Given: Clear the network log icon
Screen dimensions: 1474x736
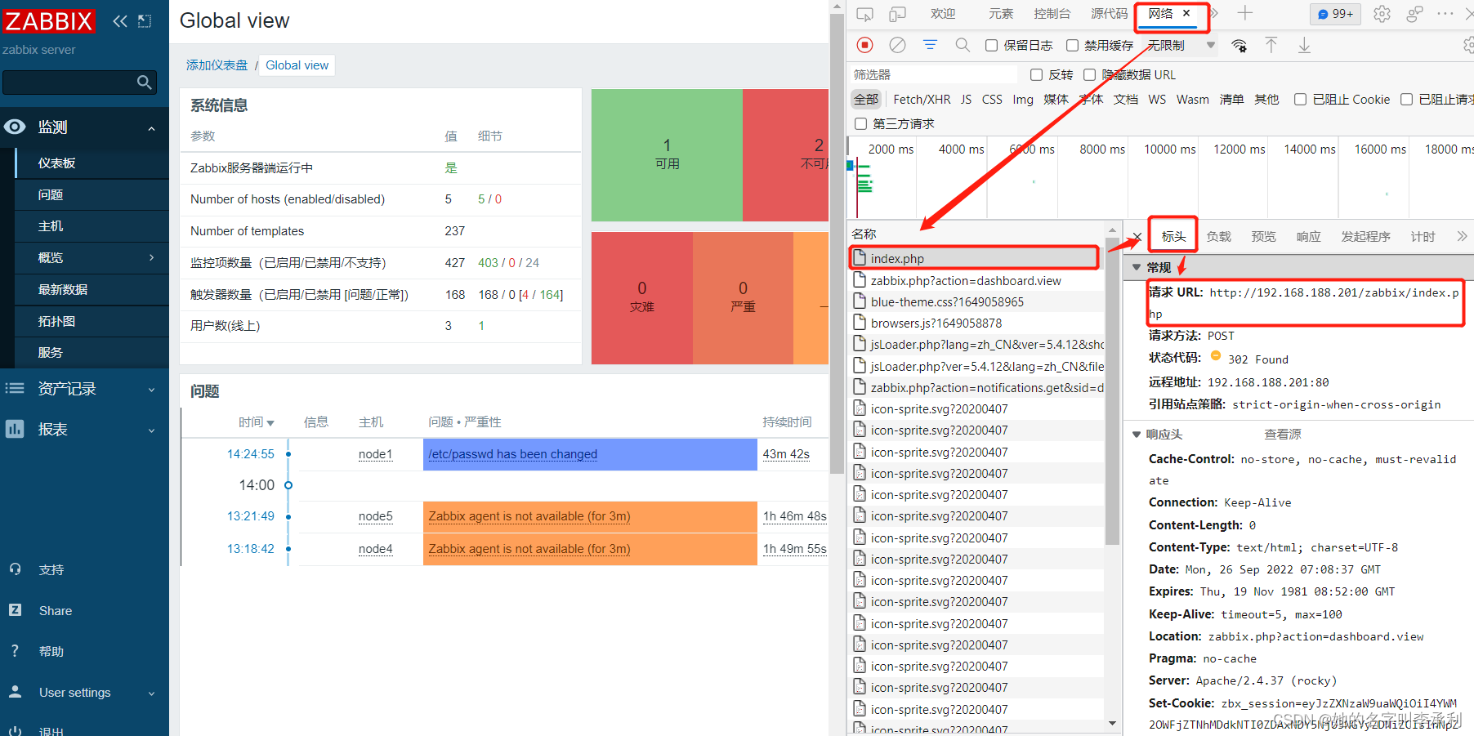Looking at the screenshot, I should click(x=897, y=45).
